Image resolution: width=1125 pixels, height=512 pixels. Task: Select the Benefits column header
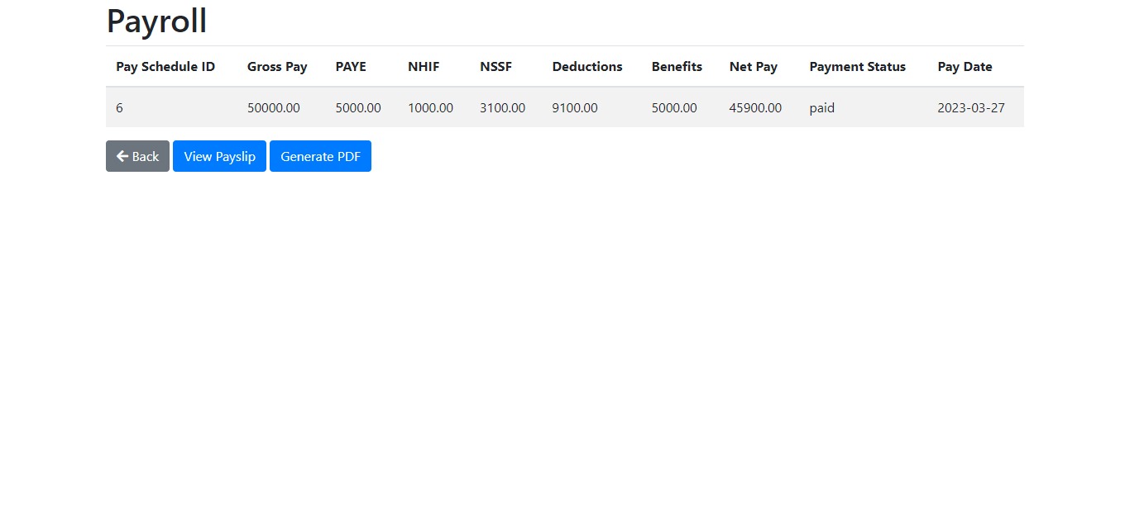(676, 67)
